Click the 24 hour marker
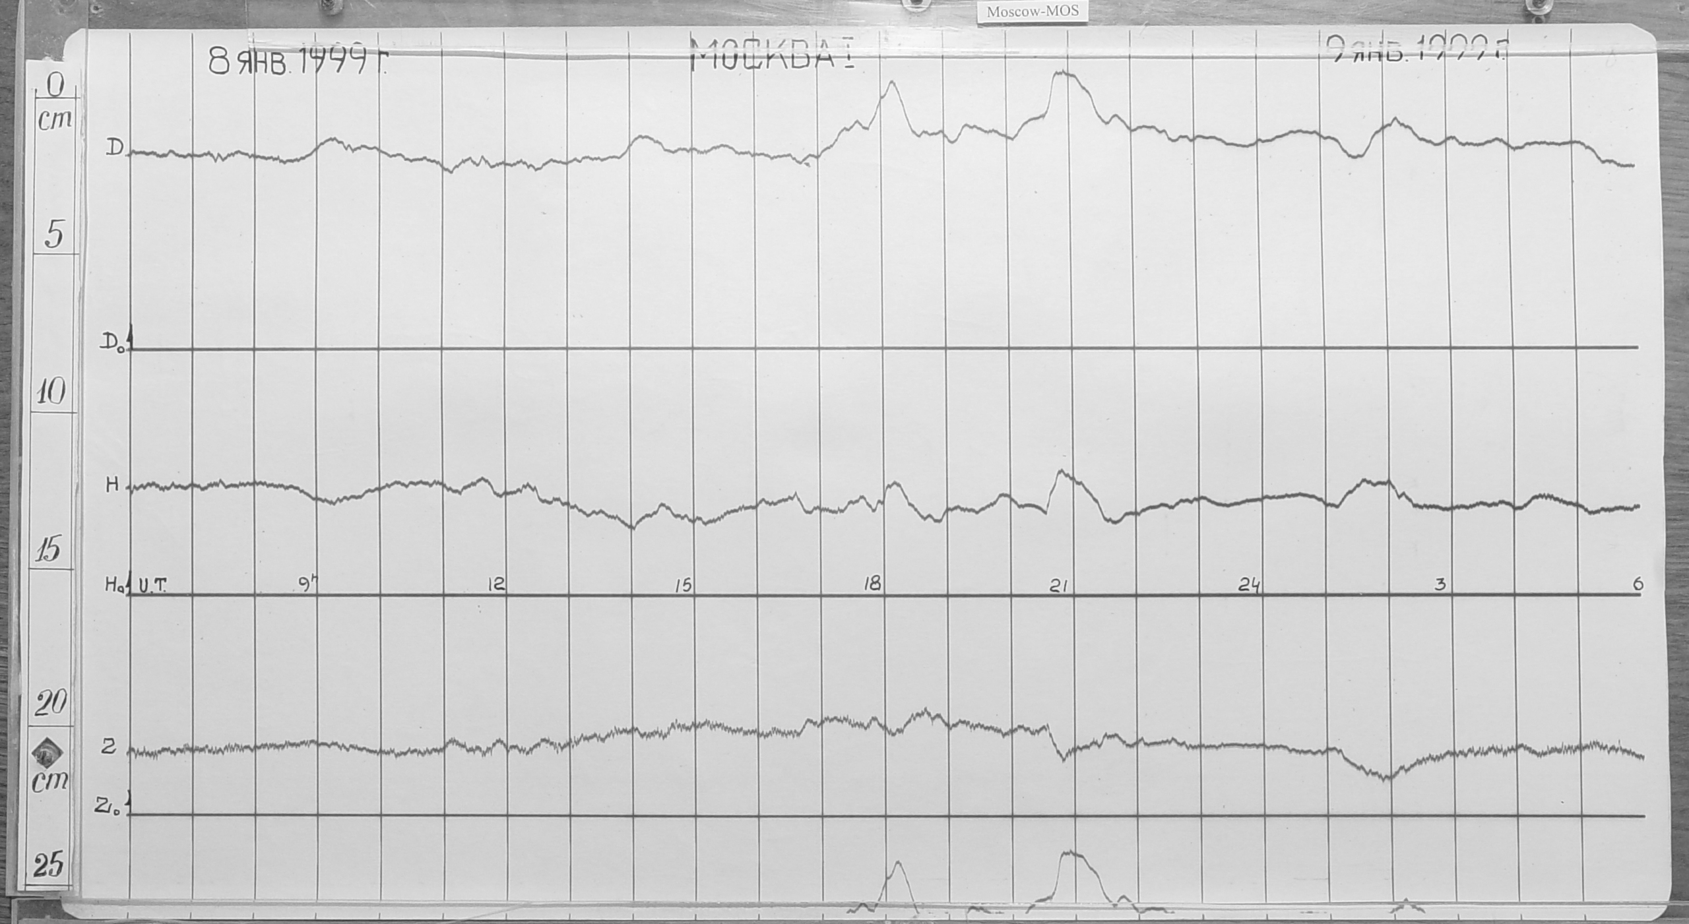Viewport: 1689px width, 924px height. [1248, 585]
